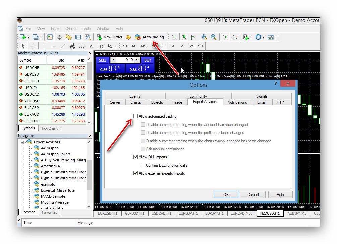
Task: Open the Templates dropdown arrow
Action: (x=276, y=37)
